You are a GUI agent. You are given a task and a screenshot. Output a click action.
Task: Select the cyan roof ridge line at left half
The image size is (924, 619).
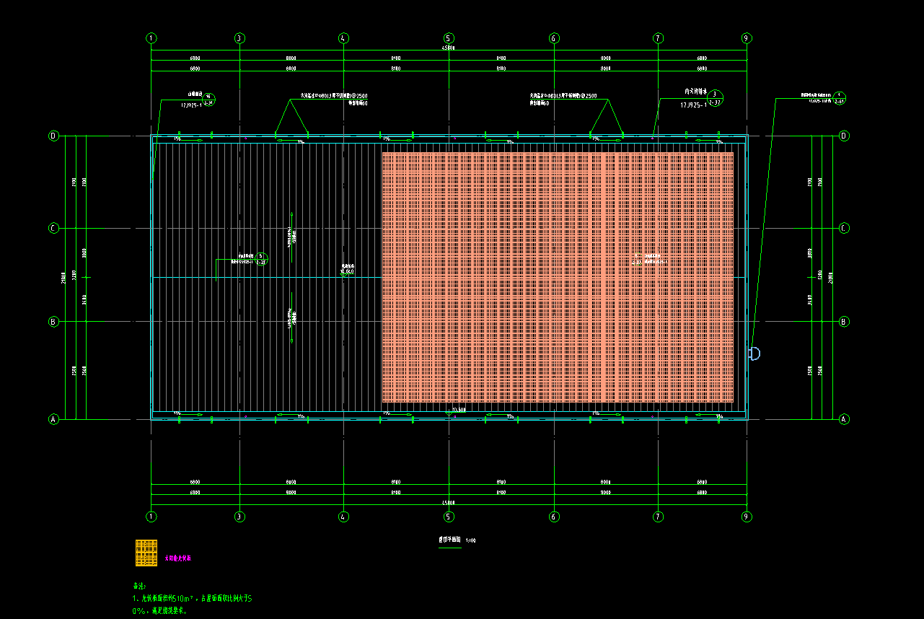point(266,277)
